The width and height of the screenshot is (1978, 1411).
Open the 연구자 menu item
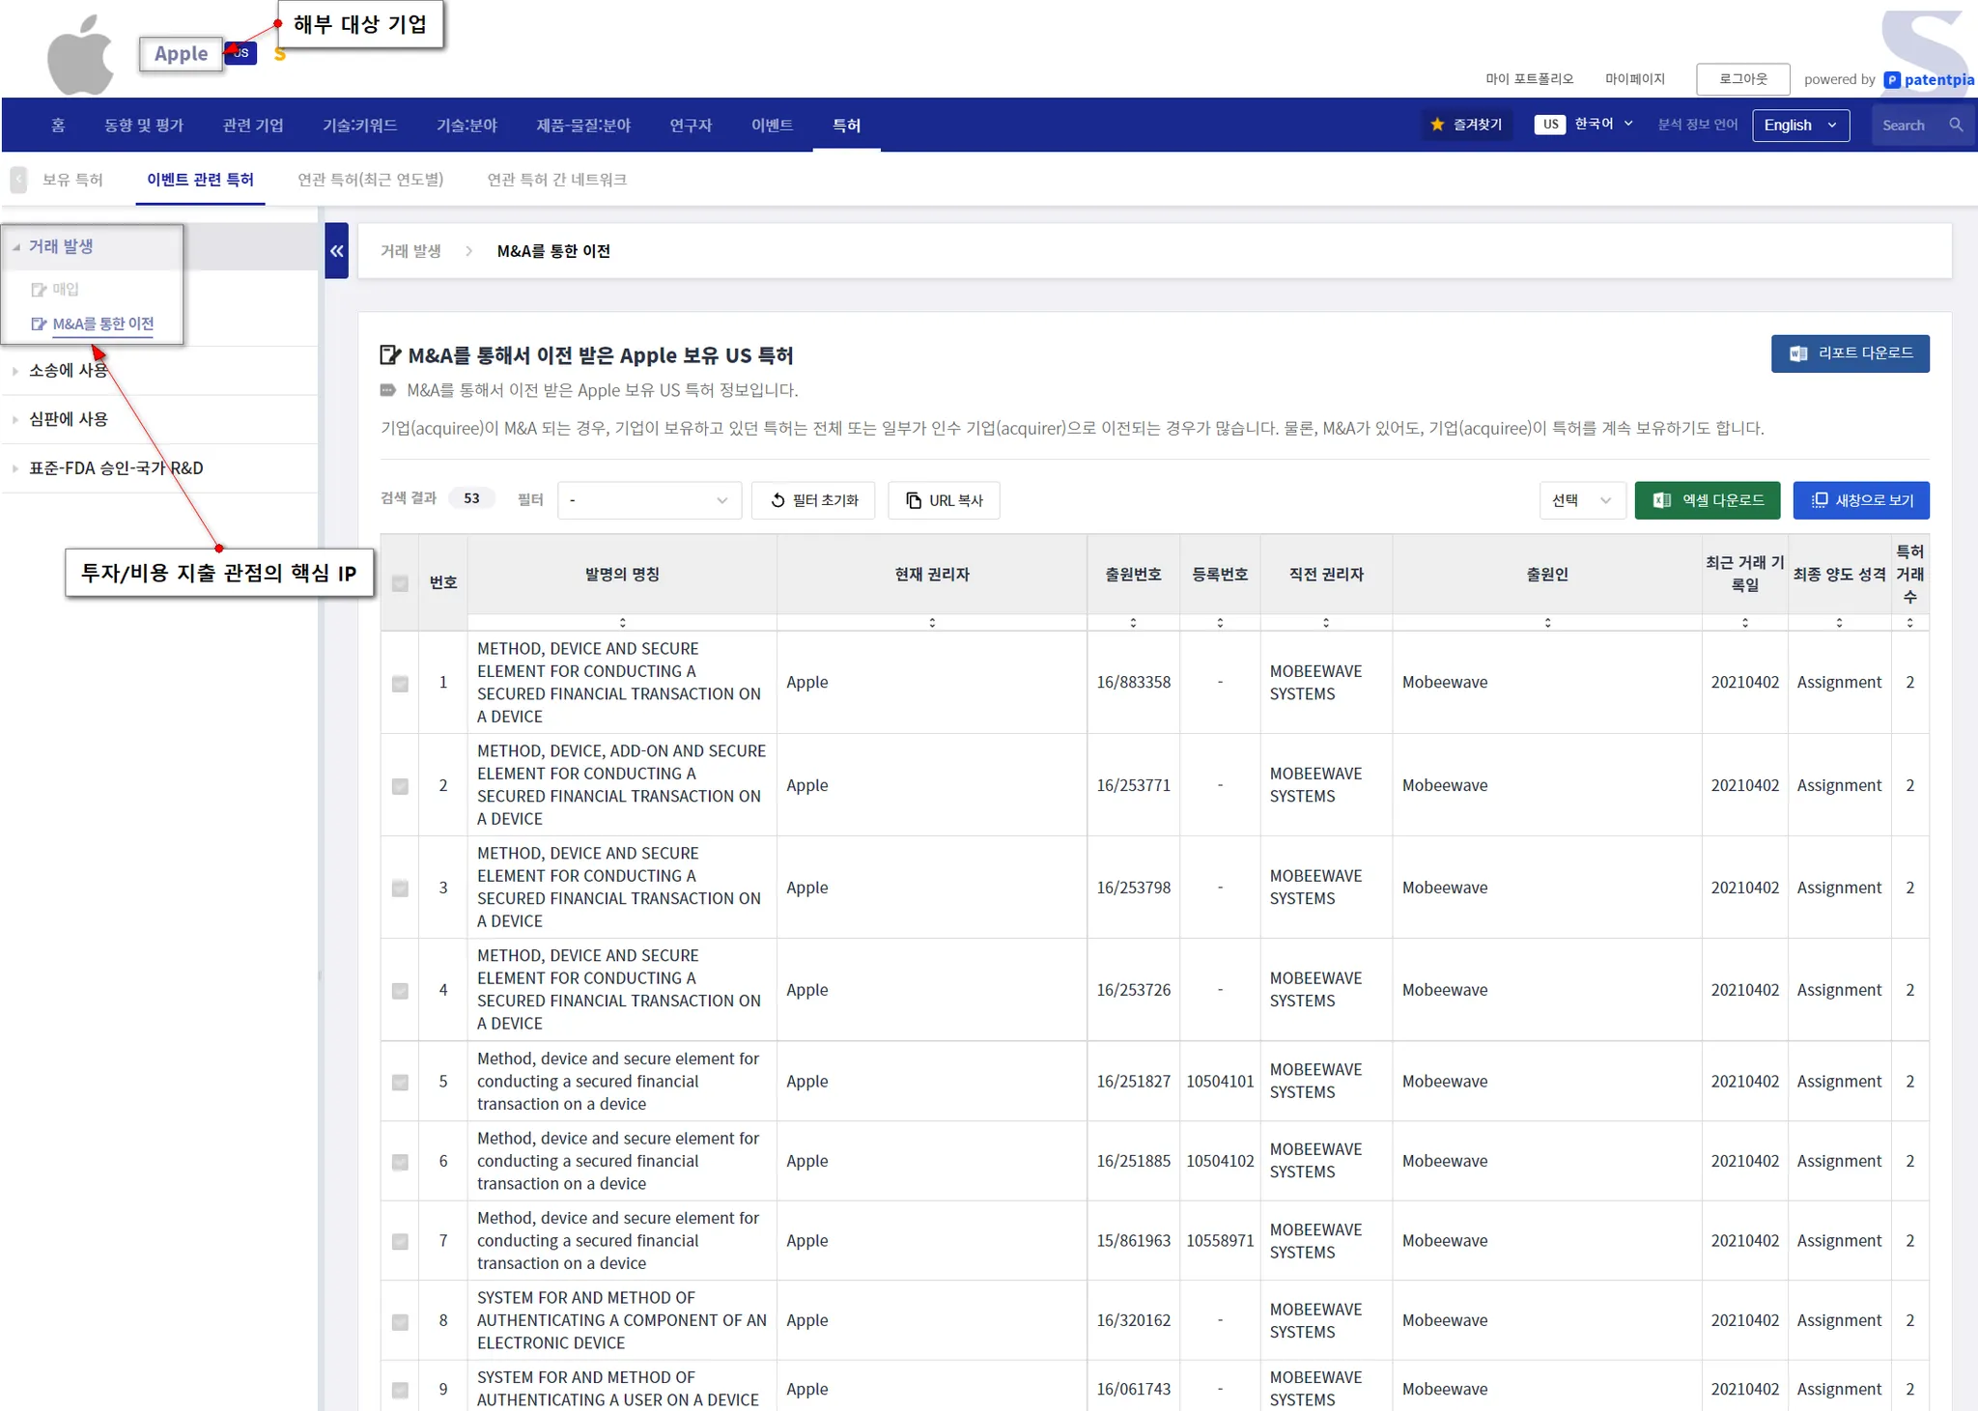coord(691,126)
